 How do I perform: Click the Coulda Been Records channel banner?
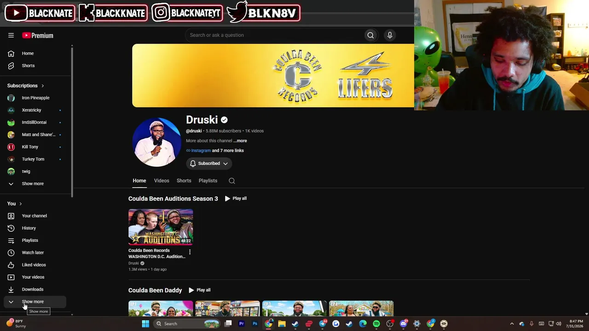point(273,75)
